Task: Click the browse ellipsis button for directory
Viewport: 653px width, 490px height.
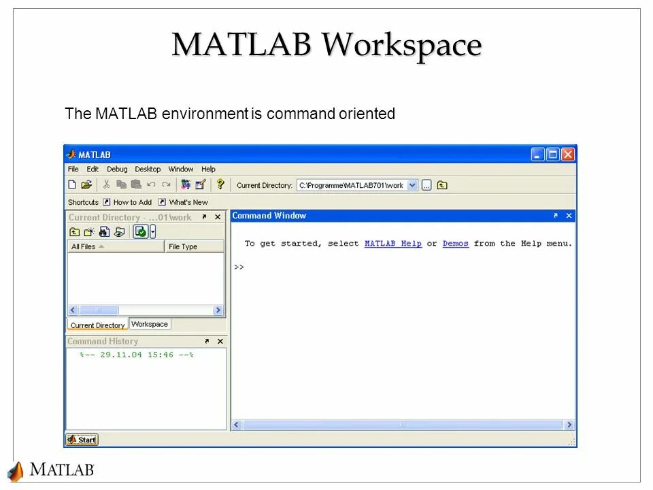Action: 426,184
